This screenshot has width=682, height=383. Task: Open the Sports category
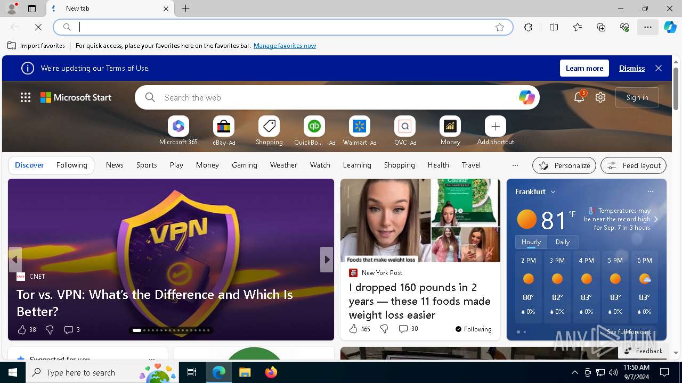(x=147, y=165)
